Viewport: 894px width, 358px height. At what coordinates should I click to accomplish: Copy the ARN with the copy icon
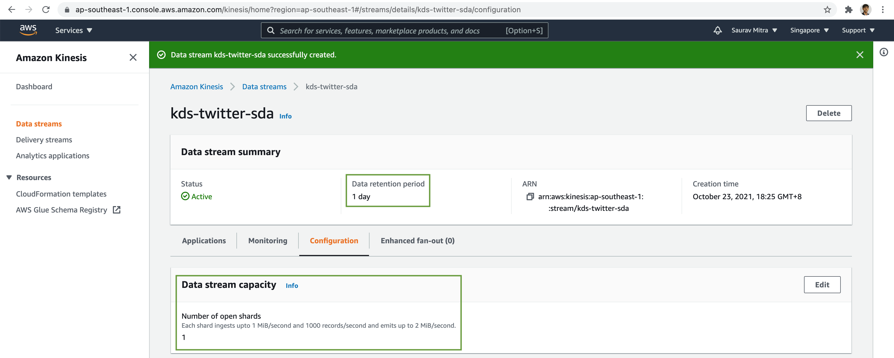click(x=530, y=197)
